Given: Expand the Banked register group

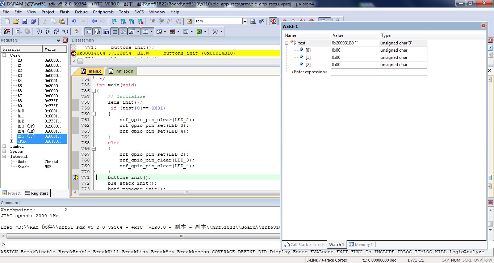Looking at the screenshot, I should point(4,146).
